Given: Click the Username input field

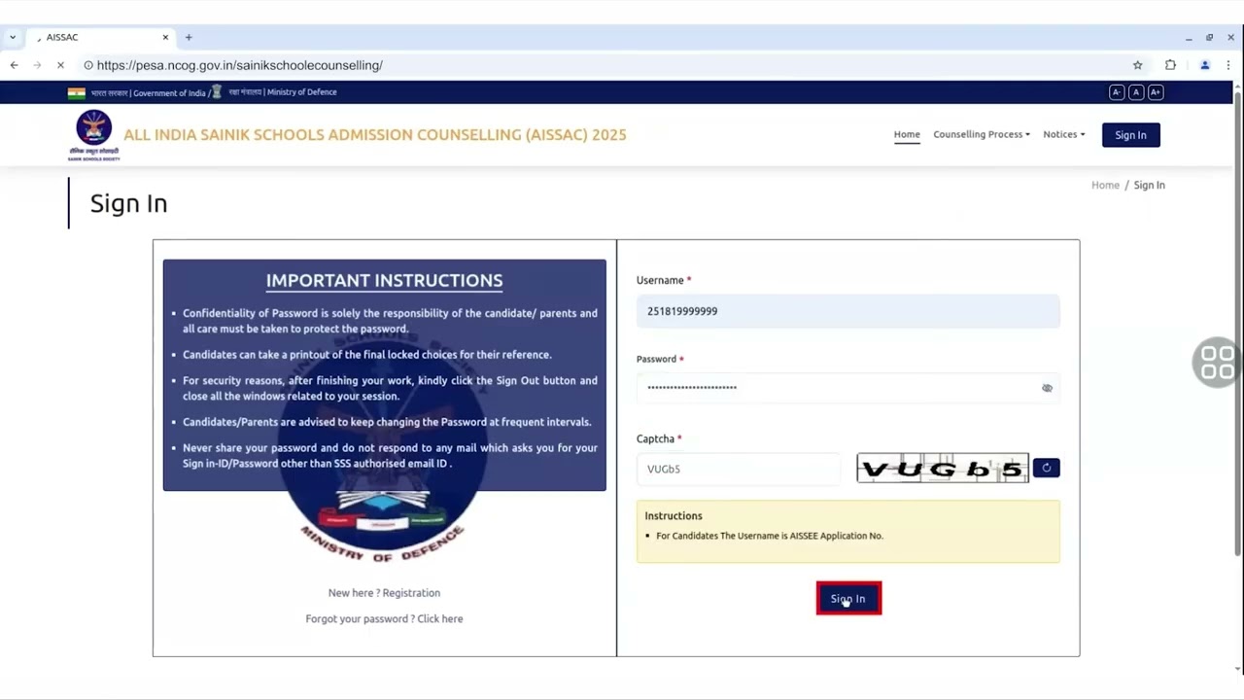Looking at the screenshot, I should tap(847, 311).
